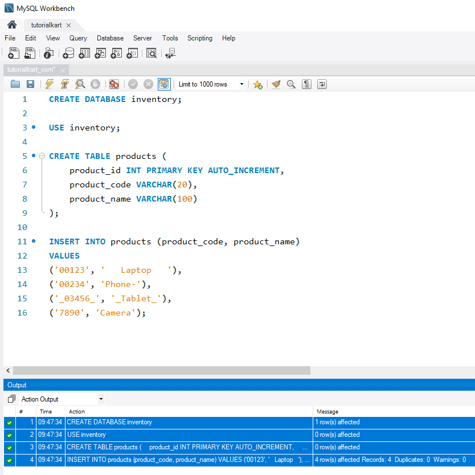Open the Query menu
This screenshot has height=475, width=475.
click(x=78, y=38)
